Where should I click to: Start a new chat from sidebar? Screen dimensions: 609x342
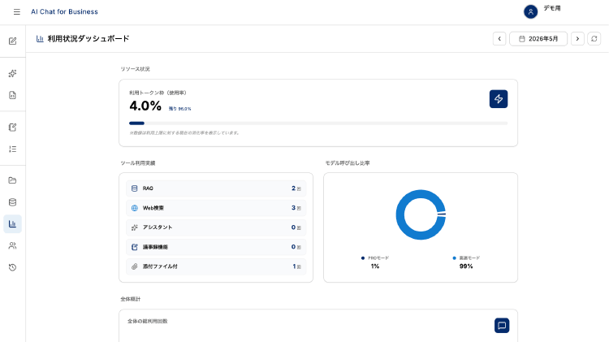click(x=12, y=41)
